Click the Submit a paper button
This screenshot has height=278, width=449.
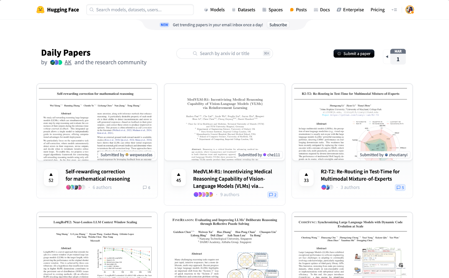click(x=354, y=53)
